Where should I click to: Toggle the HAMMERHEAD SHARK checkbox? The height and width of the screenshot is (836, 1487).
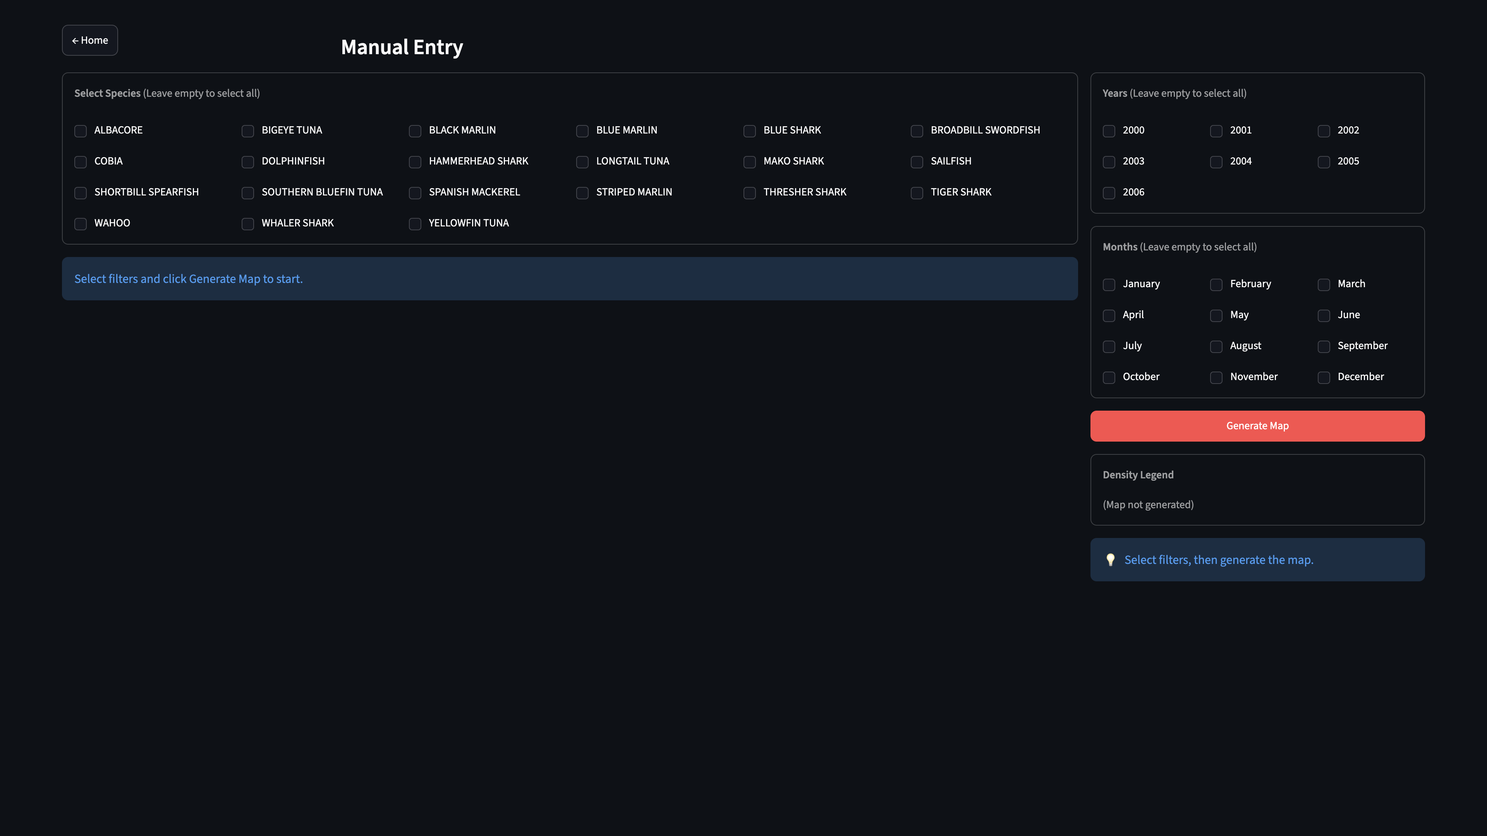pos(415,162)
